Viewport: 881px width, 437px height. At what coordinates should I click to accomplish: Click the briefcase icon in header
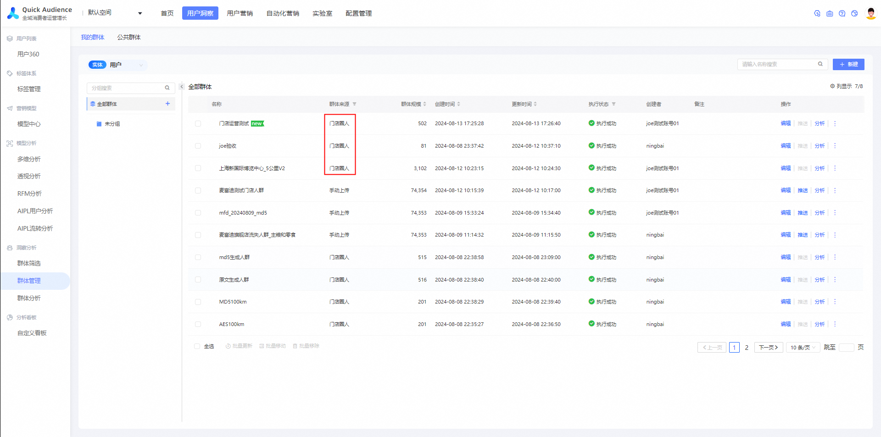[830, 13]
